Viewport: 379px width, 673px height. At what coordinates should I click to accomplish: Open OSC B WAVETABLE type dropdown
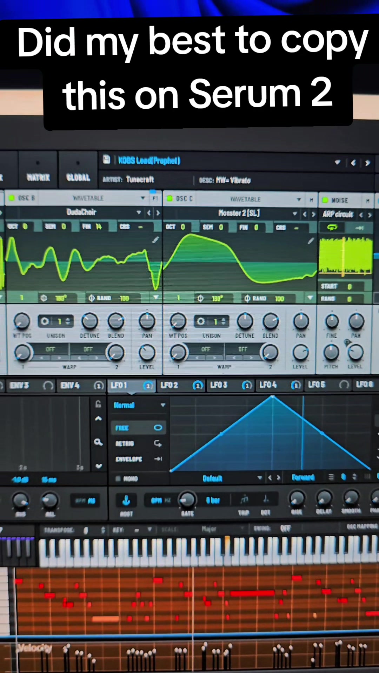[x=143, y=198]
